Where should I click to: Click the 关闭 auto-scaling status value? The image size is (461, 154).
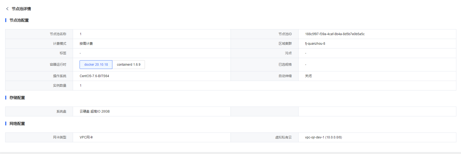tap(308, 76)
